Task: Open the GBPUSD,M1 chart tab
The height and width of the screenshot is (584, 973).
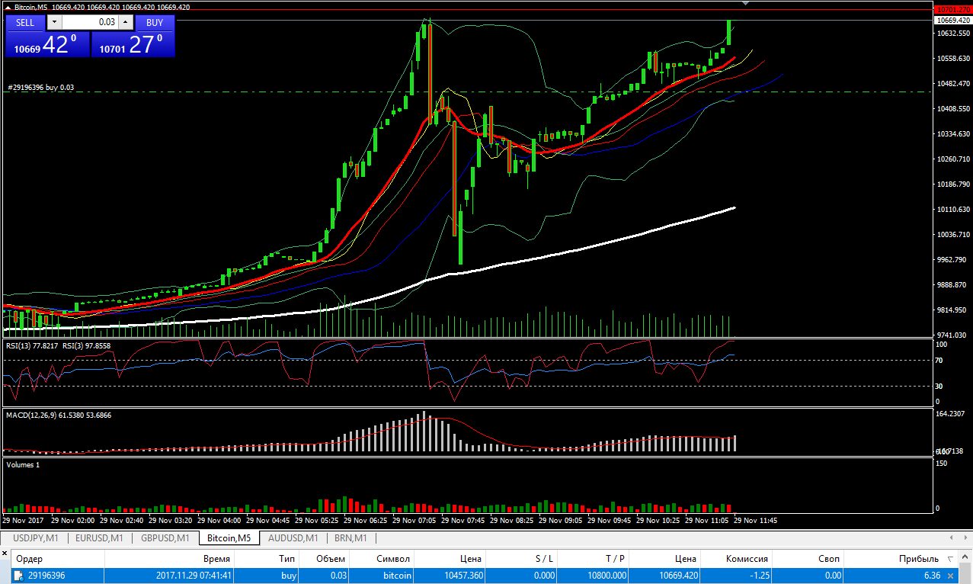Action: pyautogui.click(x=165, y=538)
